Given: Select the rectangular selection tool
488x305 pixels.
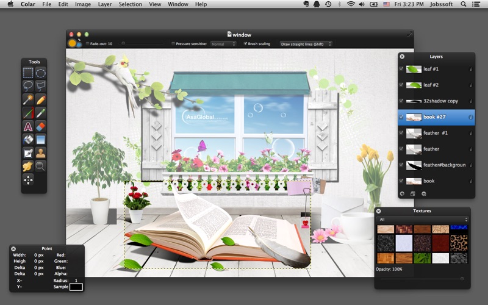Looking at the screenshot, I should 28,73.
